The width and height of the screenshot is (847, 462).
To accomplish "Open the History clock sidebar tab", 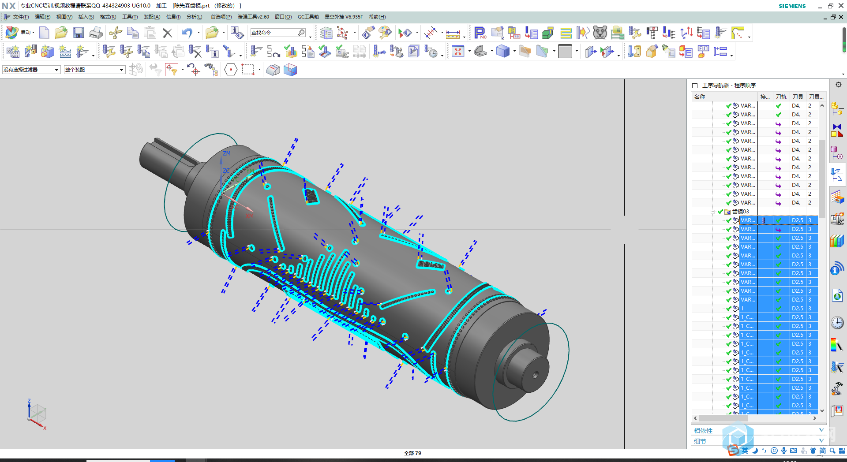I will click(837, 323).
